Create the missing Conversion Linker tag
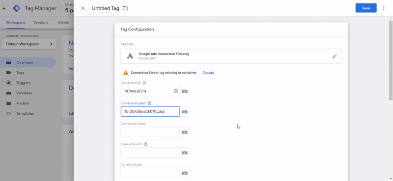Image resolution: width=393 pixels, height=181 pixels. [208, 73]
